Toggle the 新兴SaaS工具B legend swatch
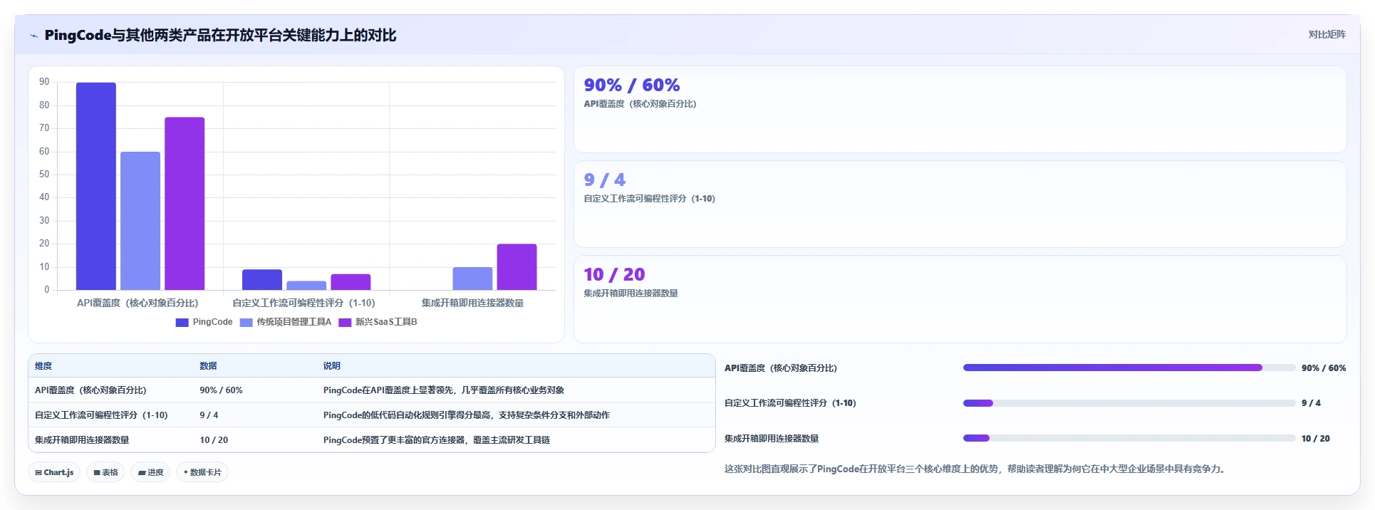This screenshot has width=1375, height=510. [x=345, y=322]
